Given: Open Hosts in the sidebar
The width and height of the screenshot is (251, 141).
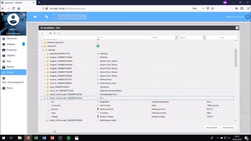Looking at the screenshot, I should pos(13,88).
